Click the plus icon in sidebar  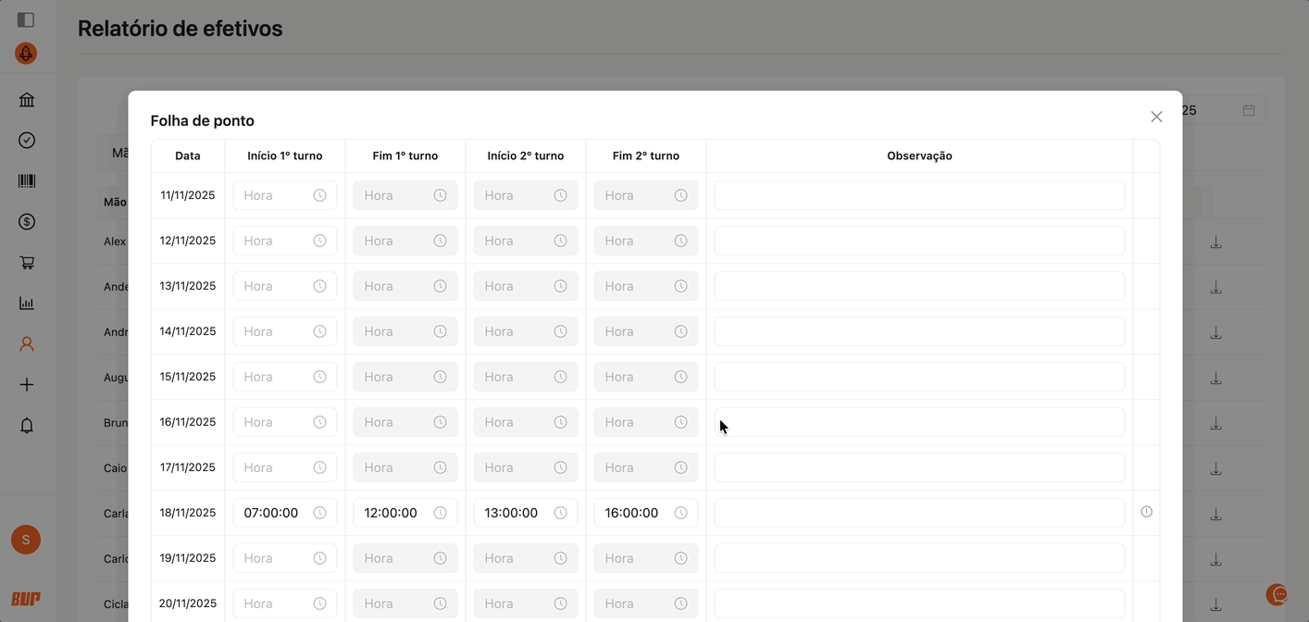27,385
